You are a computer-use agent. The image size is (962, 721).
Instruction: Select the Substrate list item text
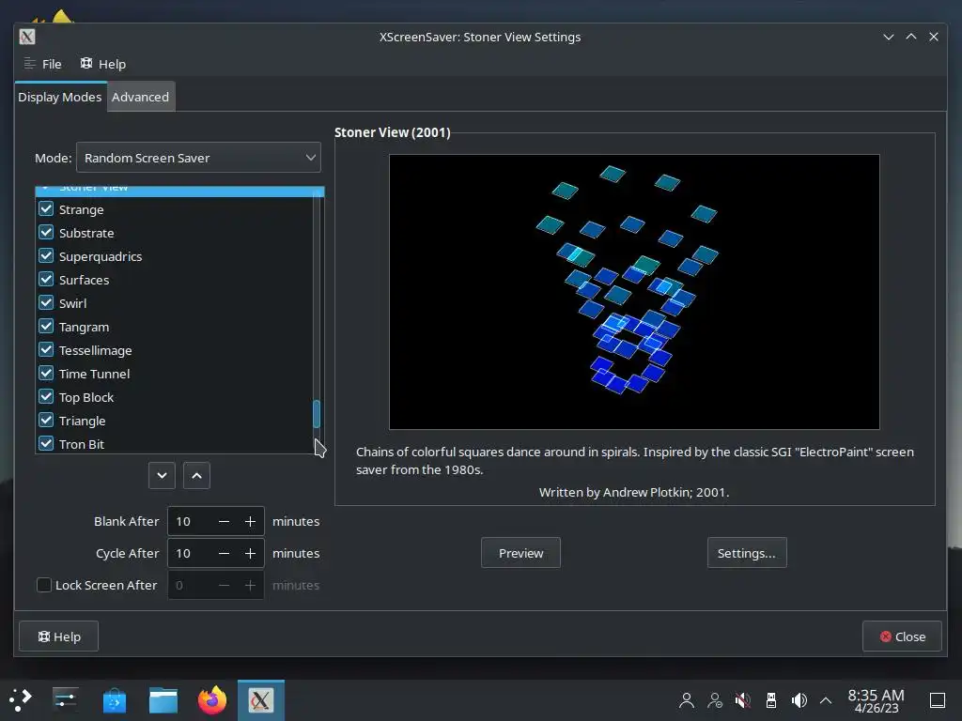(86, 233)
